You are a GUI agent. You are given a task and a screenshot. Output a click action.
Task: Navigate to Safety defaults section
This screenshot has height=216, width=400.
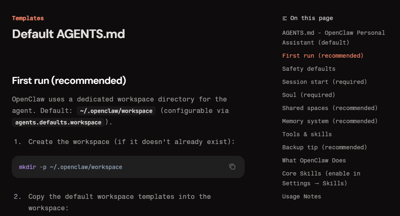pos(309,69)
